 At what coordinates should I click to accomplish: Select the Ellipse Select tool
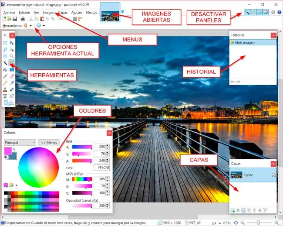pos(5,56)
